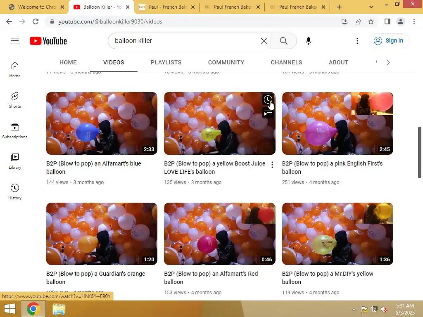
Task: Go to Home in the sidebar
Action: 15,69
